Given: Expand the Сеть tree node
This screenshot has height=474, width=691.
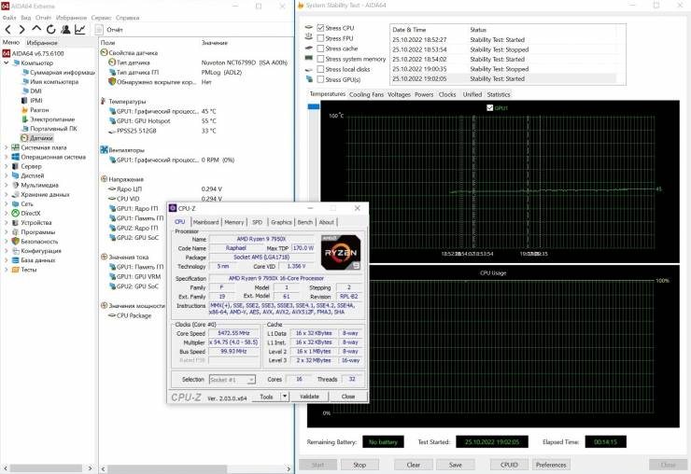Looking at the screenshot, I should tap(7, 204).
